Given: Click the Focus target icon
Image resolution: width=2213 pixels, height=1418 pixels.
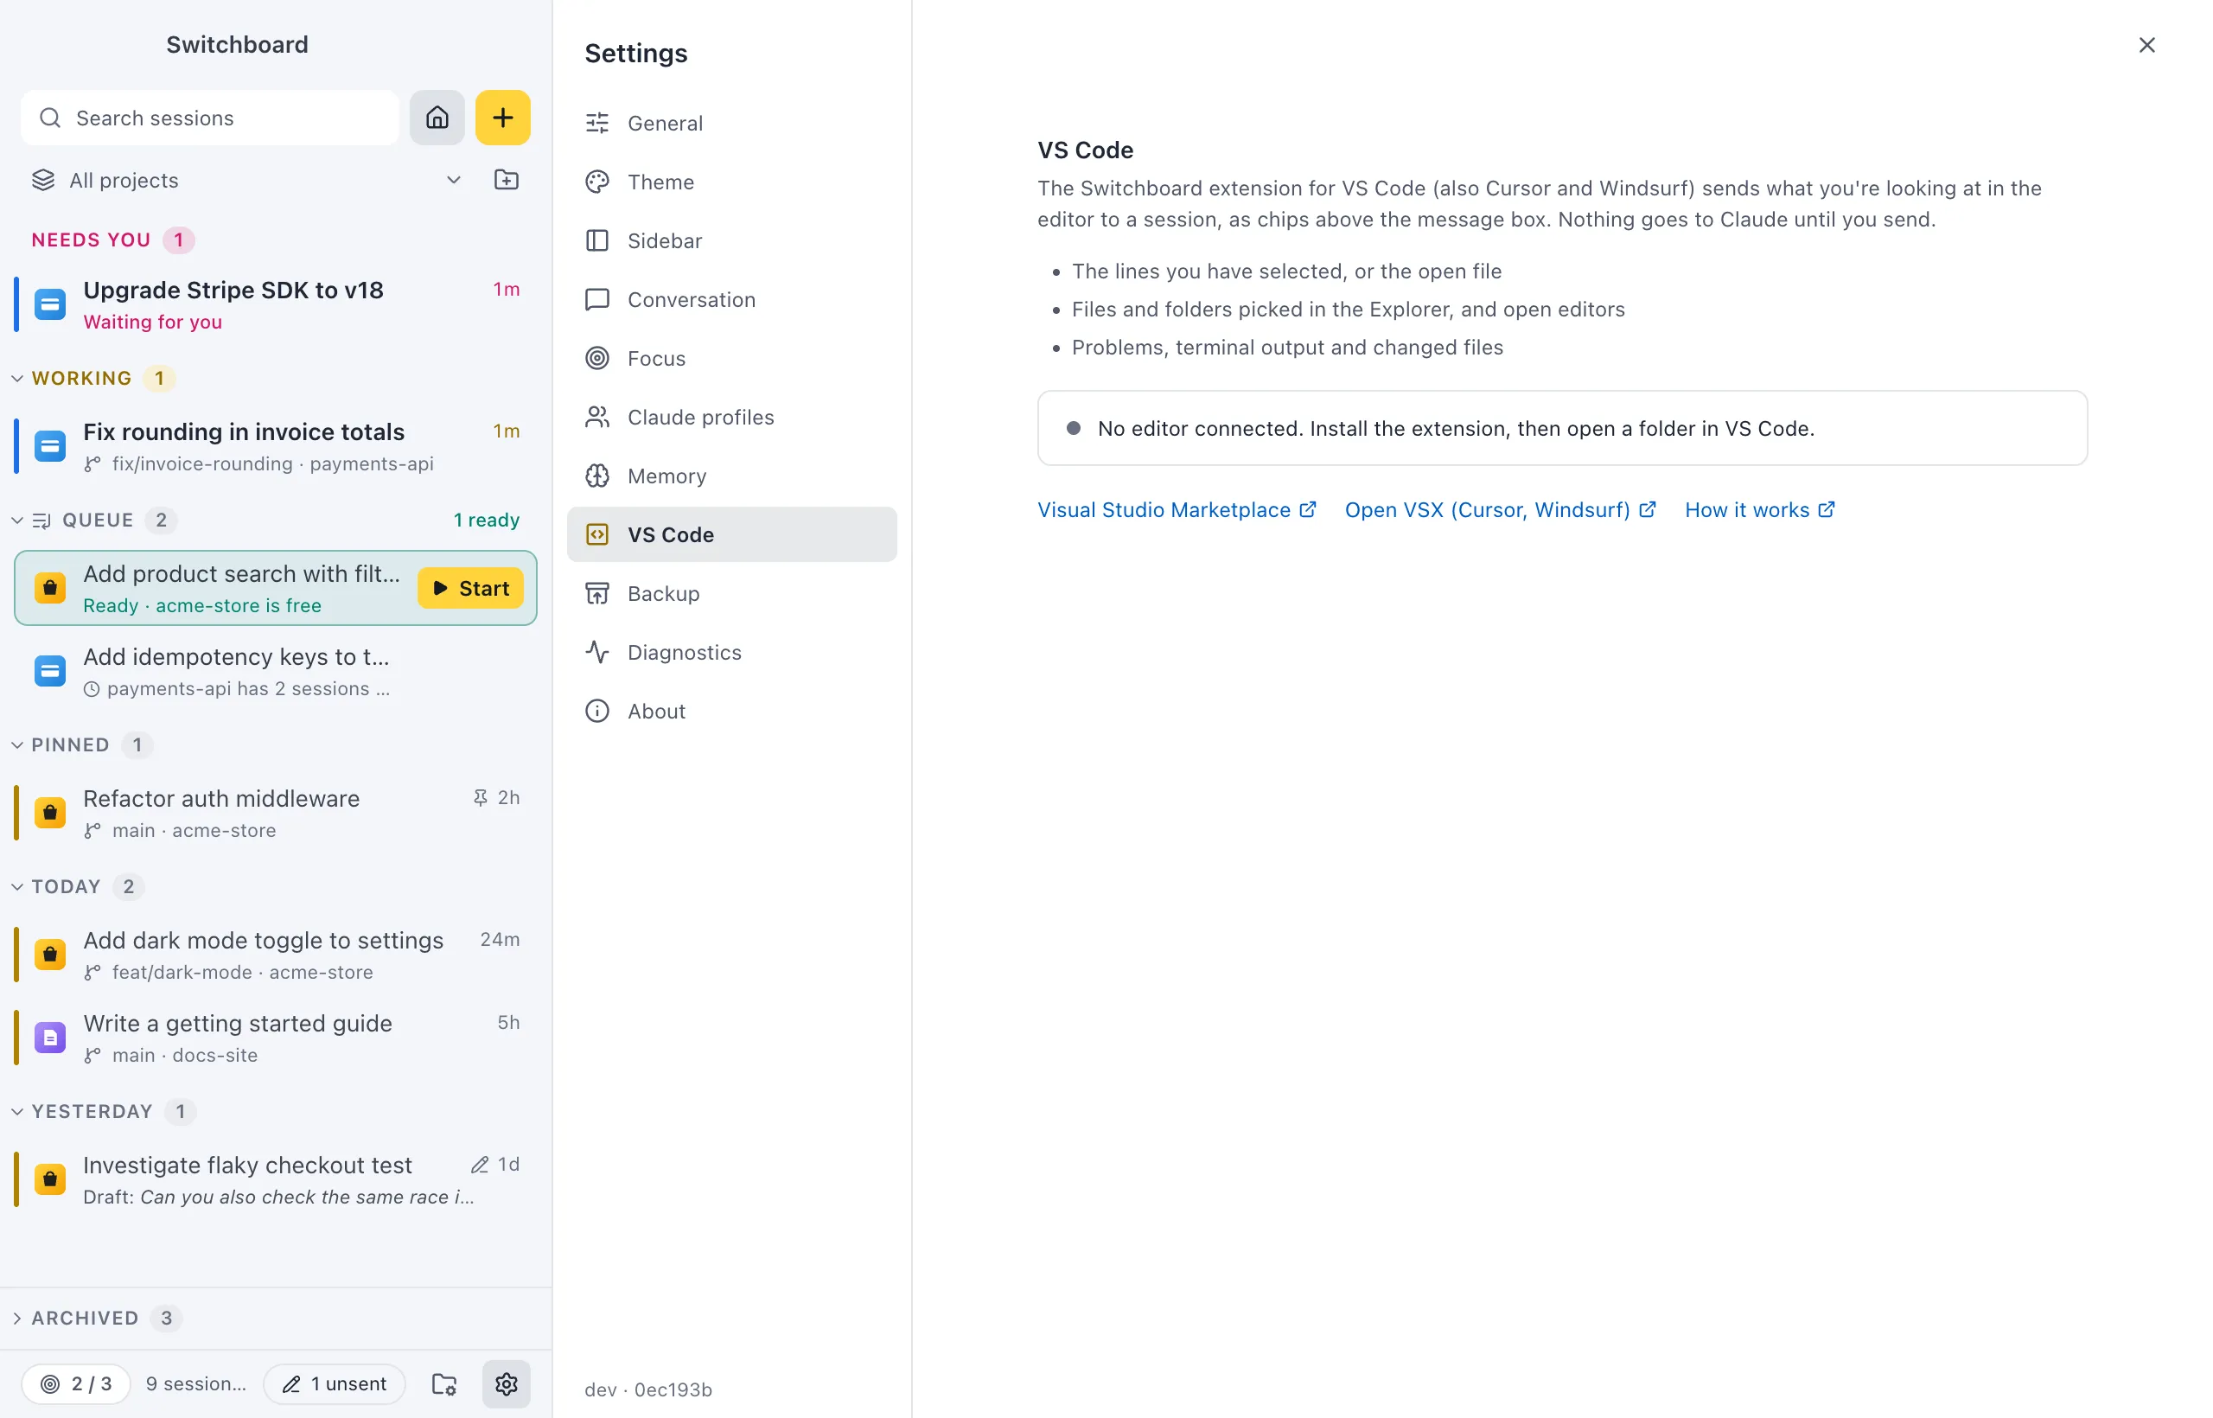Looking at the screenshot, I should click(597, 358).
